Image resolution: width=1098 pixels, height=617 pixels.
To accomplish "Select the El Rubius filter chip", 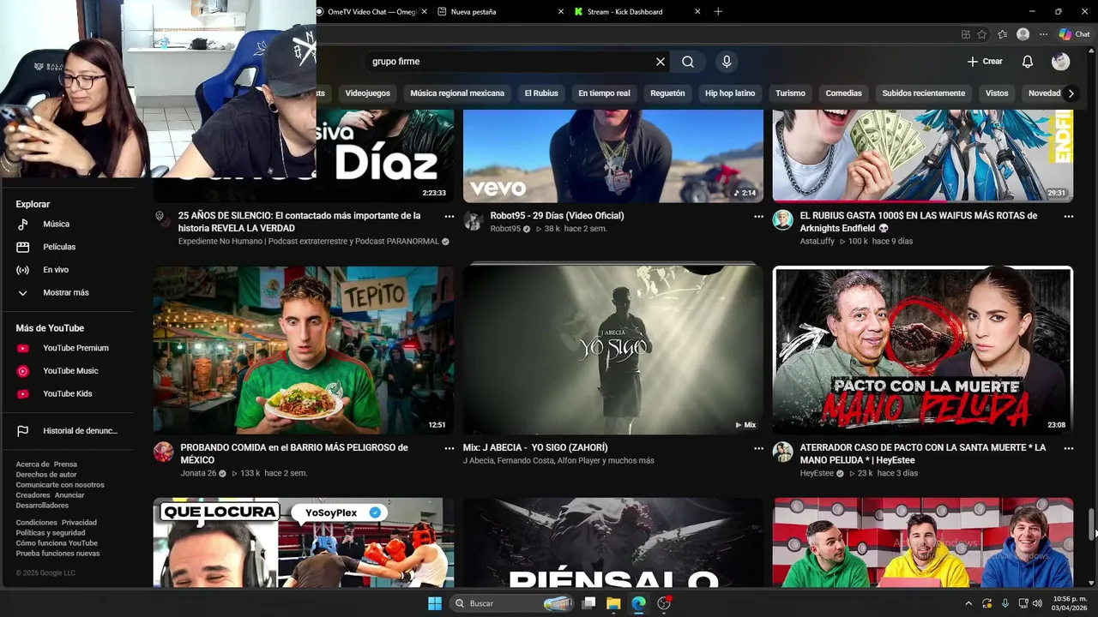I will (x=541, y=93).
